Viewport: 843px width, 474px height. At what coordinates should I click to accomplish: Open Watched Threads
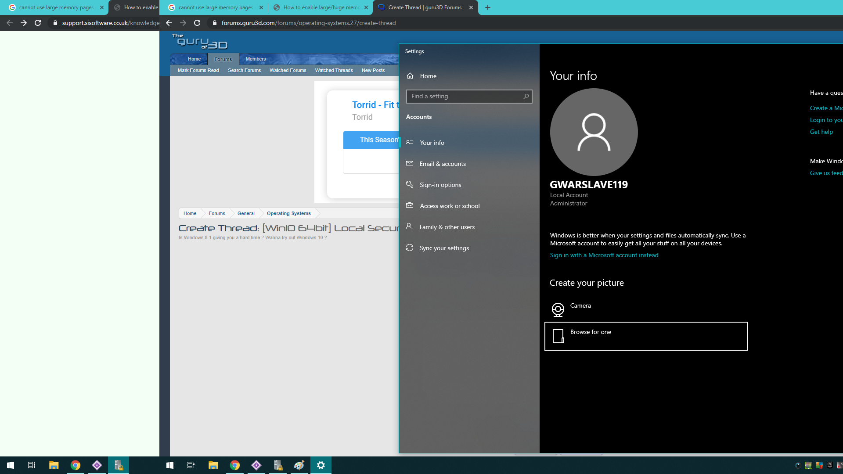(334, 70)
